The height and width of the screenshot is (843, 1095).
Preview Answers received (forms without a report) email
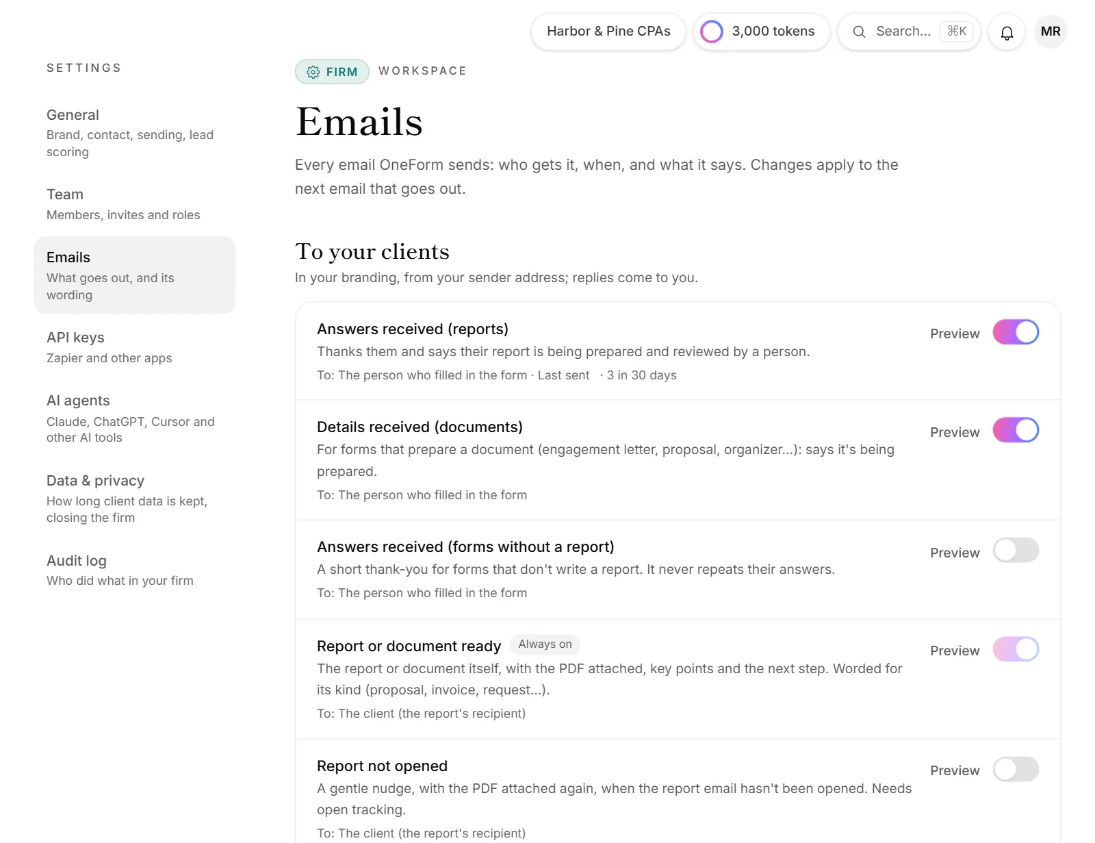tap(955, 553)
